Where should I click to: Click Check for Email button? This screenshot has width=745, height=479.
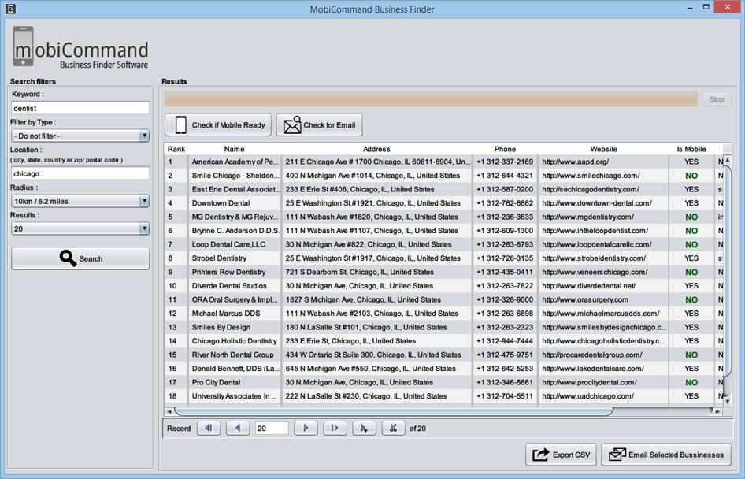coord(319,125)
